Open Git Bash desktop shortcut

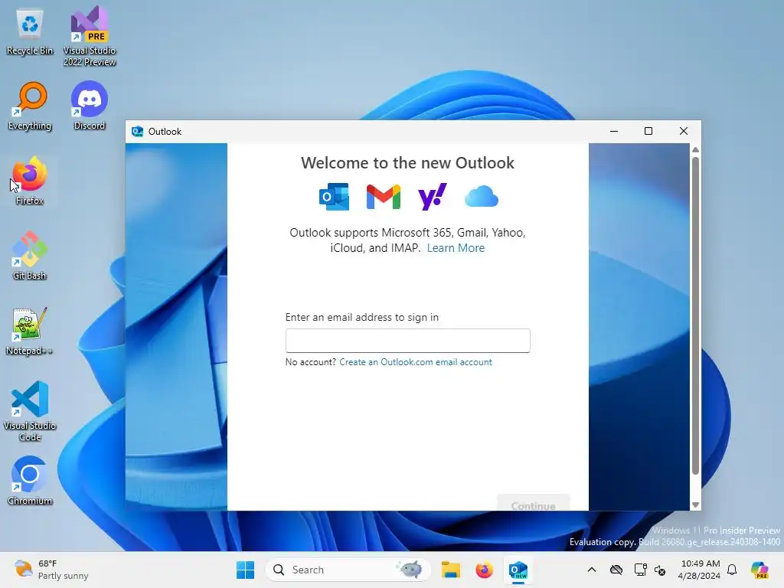click(x=30, y=256)
